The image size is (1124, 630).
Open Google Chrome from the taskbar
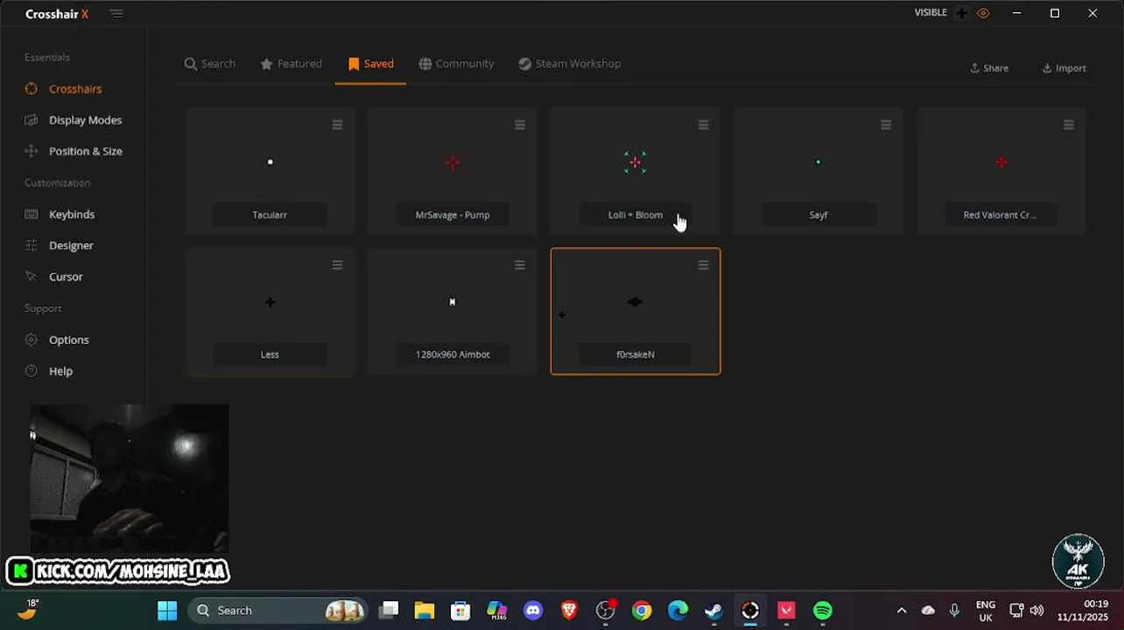pyautogui.click(x=642, y=610)
